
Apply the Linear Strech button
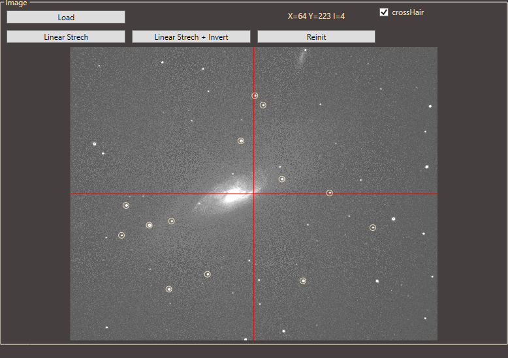[x=66, y=37]
